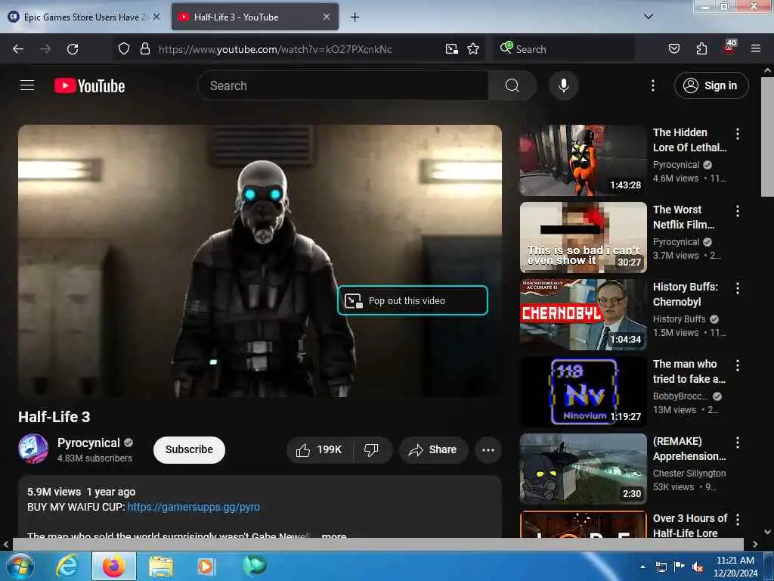The image size is (774, 581).
Task: Open the Windows Start menu
Action: [19, 566]
